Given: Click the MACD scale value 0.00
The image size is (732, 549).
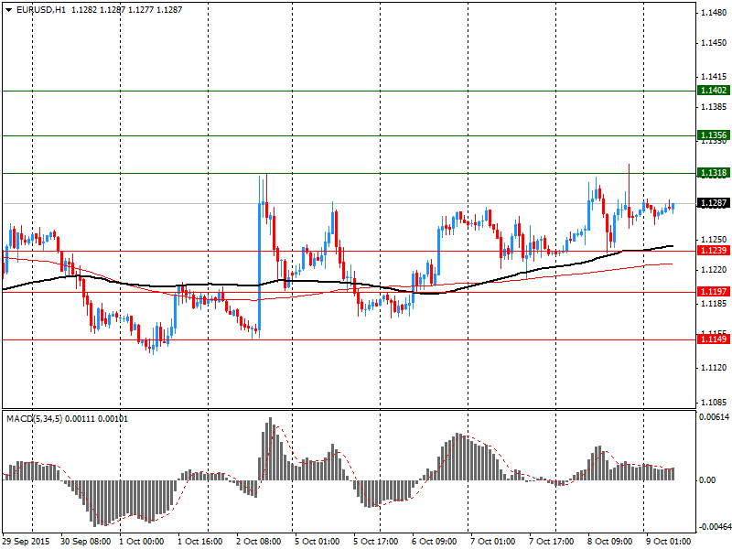Looking at the screenshot, I should coord(707,480).
